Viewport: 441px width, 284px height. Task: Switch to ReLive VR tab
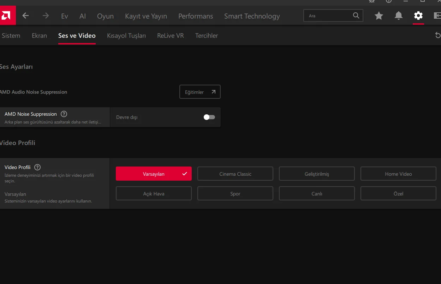tap(171, 36)
